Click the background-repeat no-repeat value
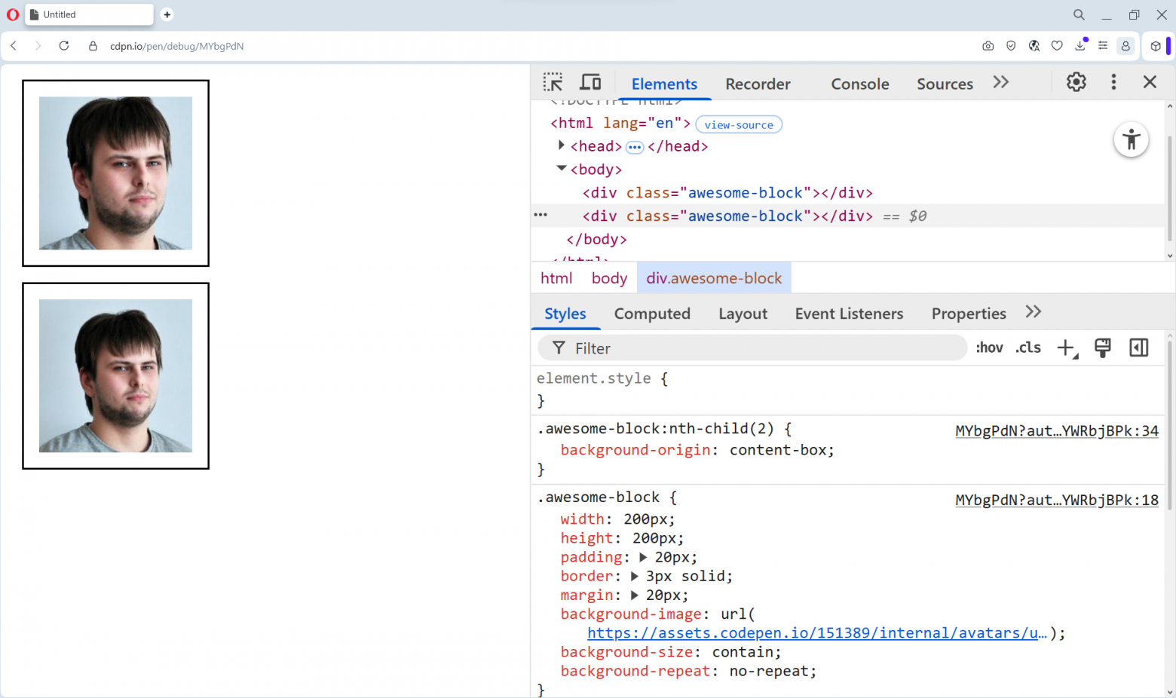 pos(768,671)
